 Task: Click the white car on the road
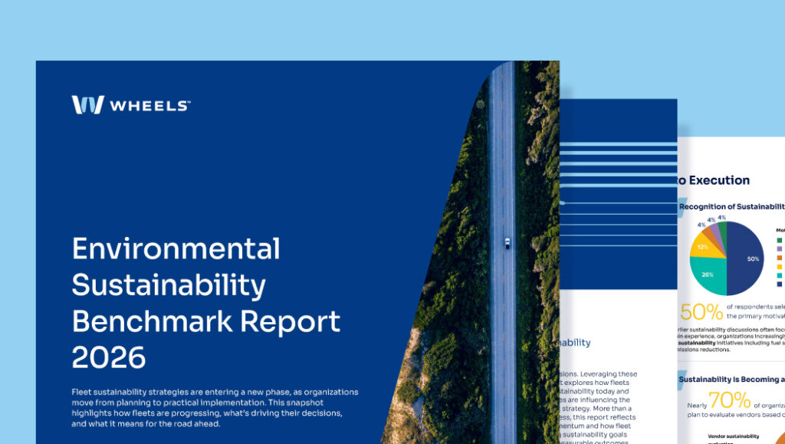pyautogui.click(x=507, y=243)
